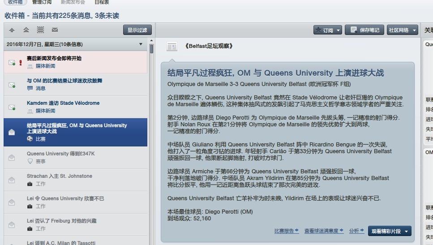
Task: Click unread envelope icon on Kamdem message
Action: tap(12, 107)
